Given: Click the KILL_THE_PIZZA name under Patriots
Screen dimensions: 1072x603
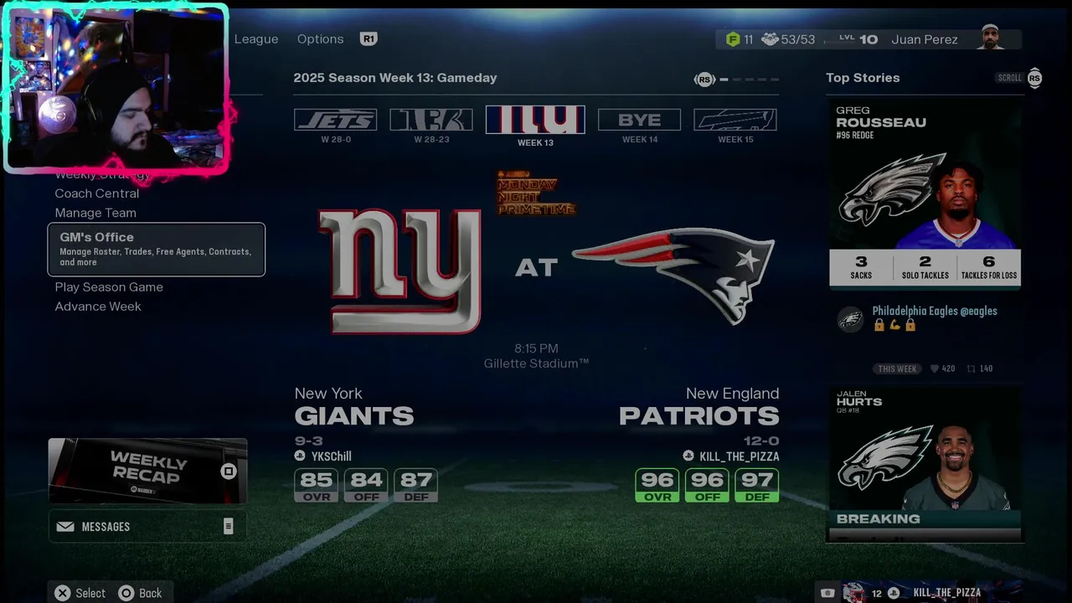Looking at the screenshot, I should tap(740, 456).
